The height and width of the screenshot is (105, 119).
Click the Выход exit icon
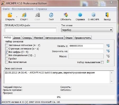pos(107,15)
